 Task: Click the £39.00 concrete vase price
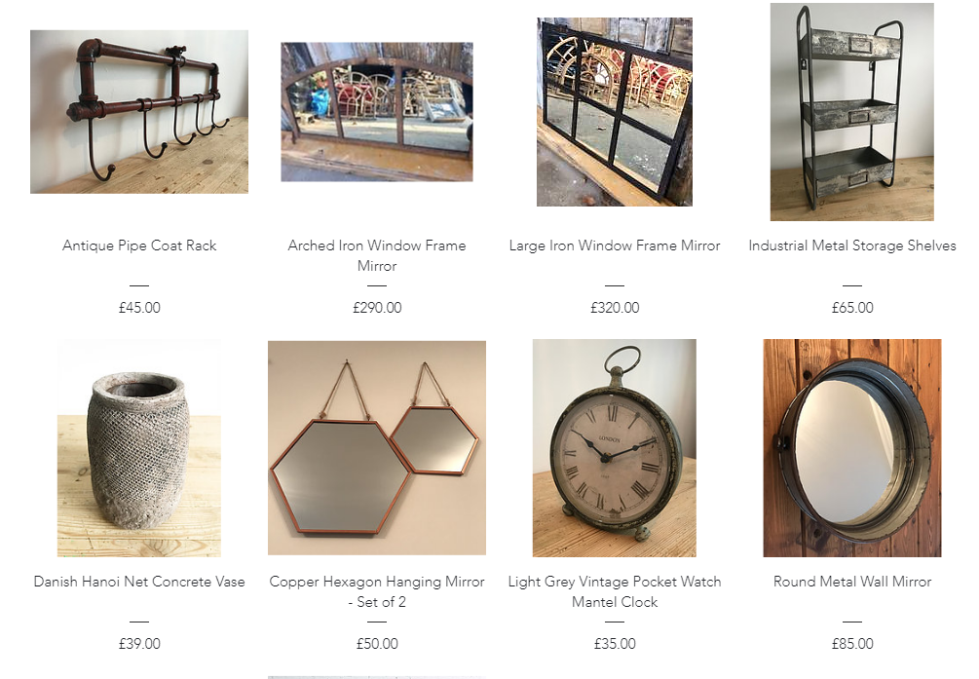click(139, 643)
